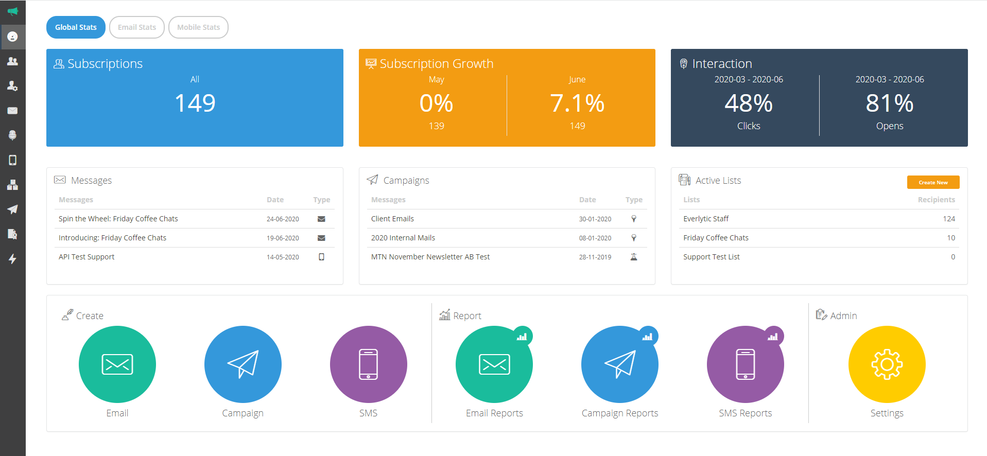Open the Friday Coffee Chats list
Image resolution: width=987 pixels, height=456 pixels.
819,238
